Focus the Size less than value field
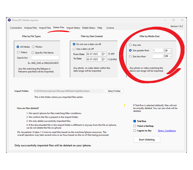The image size is (193, 170). 158,56
